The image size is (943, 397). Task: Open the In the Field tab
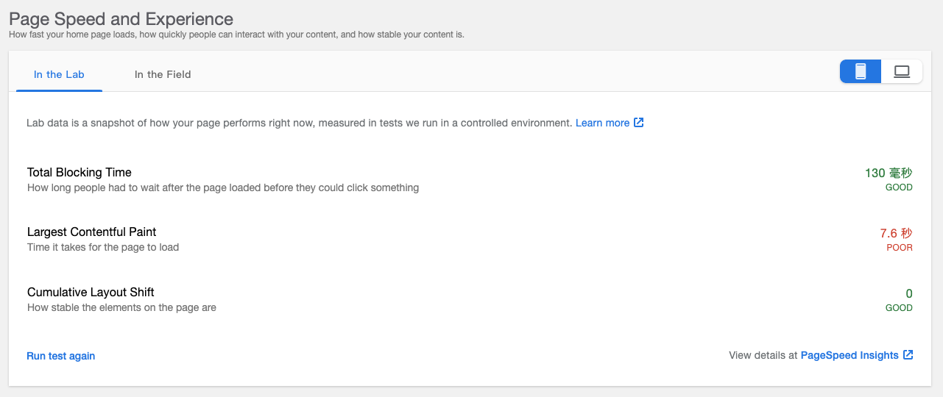click(163, 74)
